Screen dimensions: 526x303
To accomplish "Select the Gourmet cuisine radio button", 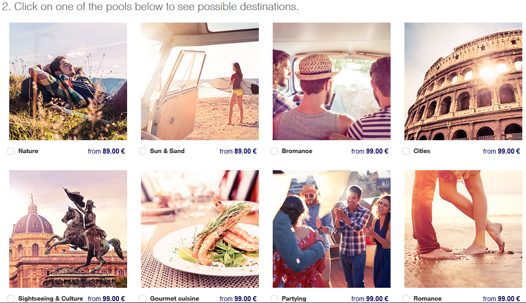I will coord(142,298).
